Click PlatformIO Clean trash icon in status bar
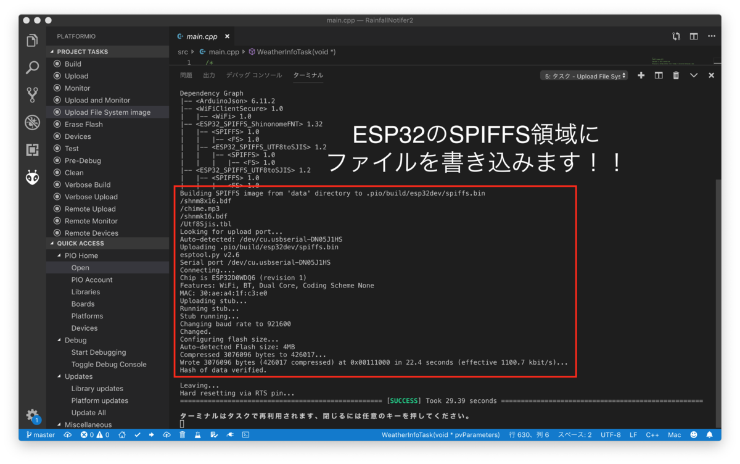The width and height of the screenshot is (740, 464). click(183, 435)
